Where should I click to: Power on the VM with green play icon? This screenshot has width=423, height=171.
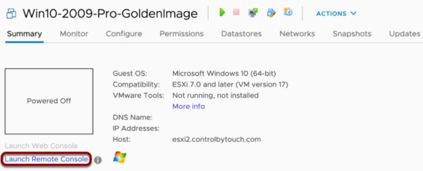[x=222, y=12]
